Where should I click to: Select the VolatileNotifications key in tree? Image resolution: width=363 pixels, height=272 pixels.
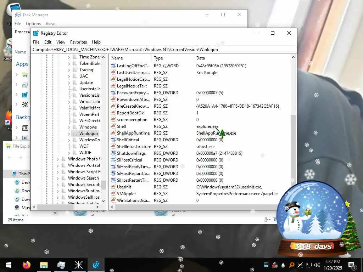(90, 108)
